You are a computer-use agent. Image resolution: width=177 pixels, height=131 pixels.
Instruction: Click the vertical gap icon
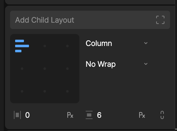coord(89,115)
